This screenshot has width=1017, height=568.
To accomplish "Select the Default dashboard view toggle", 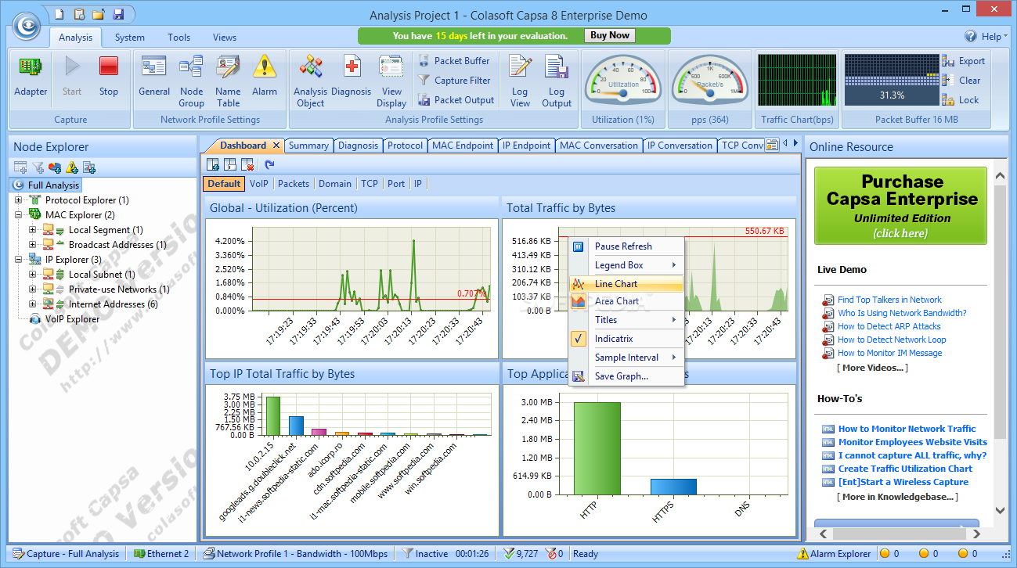I will point(224,184).
